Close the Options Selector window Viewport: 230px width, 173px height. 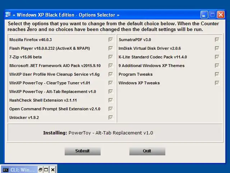[x=221, y=15]
